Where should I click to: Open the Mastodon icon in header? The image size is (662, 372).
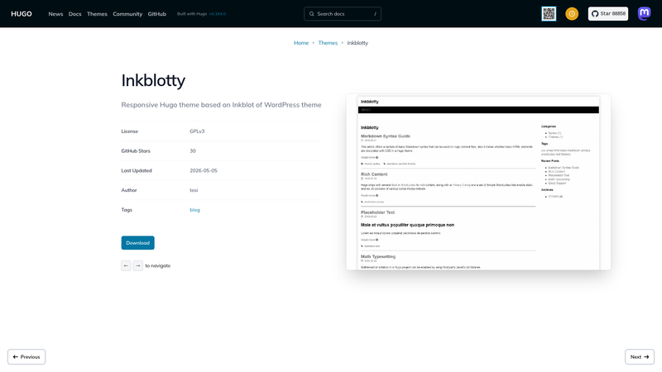tap(644, 14)
